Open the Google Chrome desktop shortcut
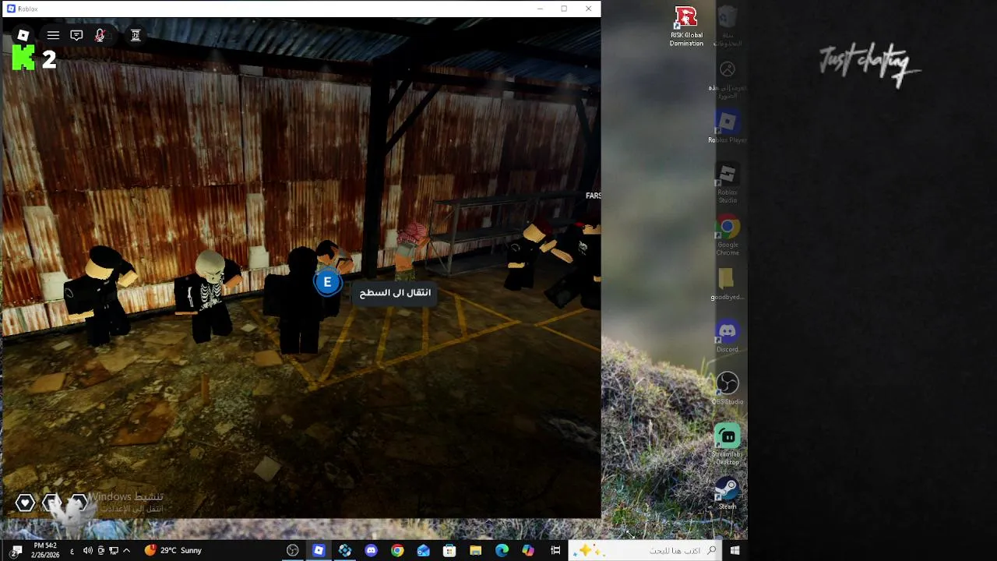This screenshot has width=997, height=561. 727,235
